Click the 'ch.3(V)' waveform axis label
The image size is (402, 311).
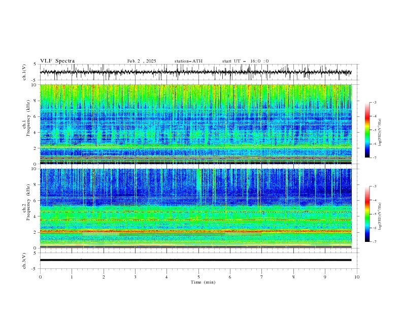point(24,261)
